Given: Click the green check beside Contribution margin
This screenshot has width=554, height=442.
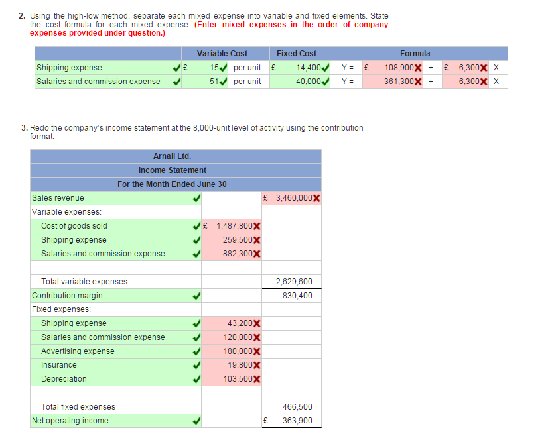Looking at the screenshot, I should coord(197,296).
